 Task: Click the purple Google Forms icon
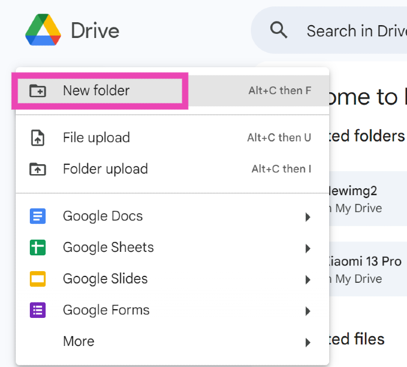37,310
